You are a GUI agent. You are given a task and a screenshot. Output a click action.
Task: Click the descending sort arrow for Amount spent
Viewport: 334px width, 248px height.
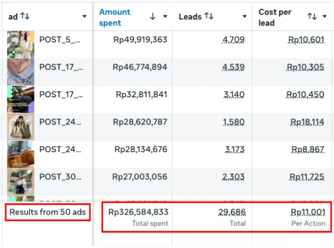coord(152,17)
